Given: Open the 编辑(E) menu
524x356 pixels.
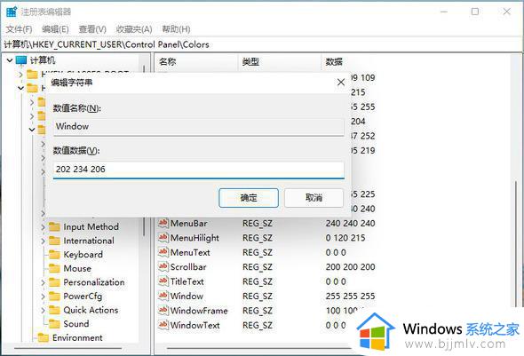Looking at the screenshot, I should tap(55, 29).
